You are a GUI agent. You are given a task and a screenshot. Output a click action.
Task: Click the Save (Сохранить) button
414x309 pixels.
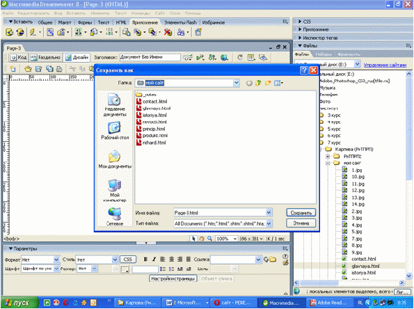301,213
